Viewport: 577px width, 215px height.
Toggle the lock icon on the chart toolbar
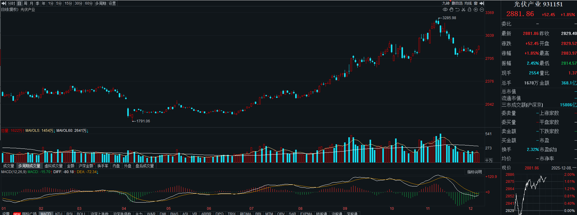(x=469, y=10)
